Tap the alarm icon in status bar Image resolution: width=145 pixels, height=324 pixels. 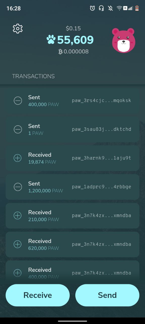[x=92, y=8]
